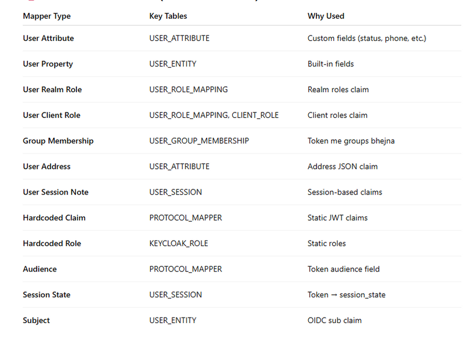Viewport: 467px width, 352px height.
Task: Click the Custom fields description cell
Action: point(367,38)
